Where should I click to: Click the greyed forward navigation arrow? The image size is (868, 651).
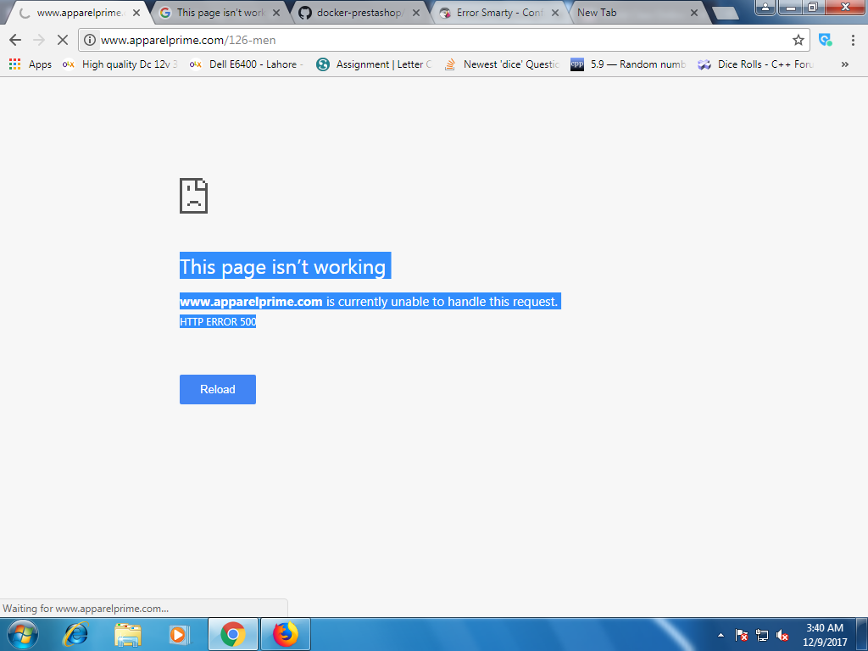point(39,40)
